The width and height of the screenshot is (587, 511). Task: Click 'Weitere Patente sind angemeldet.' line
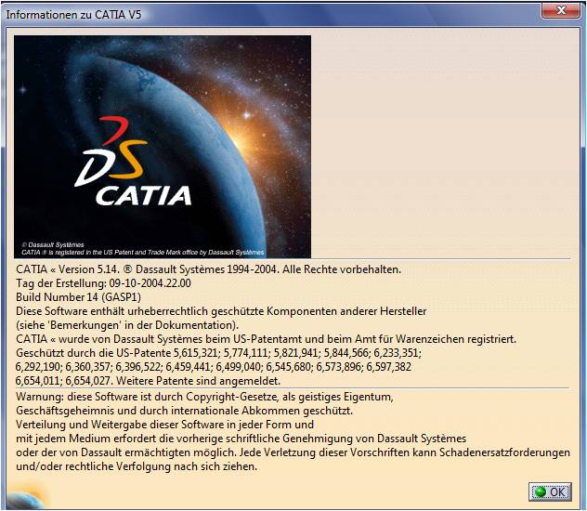click(148, 381)
